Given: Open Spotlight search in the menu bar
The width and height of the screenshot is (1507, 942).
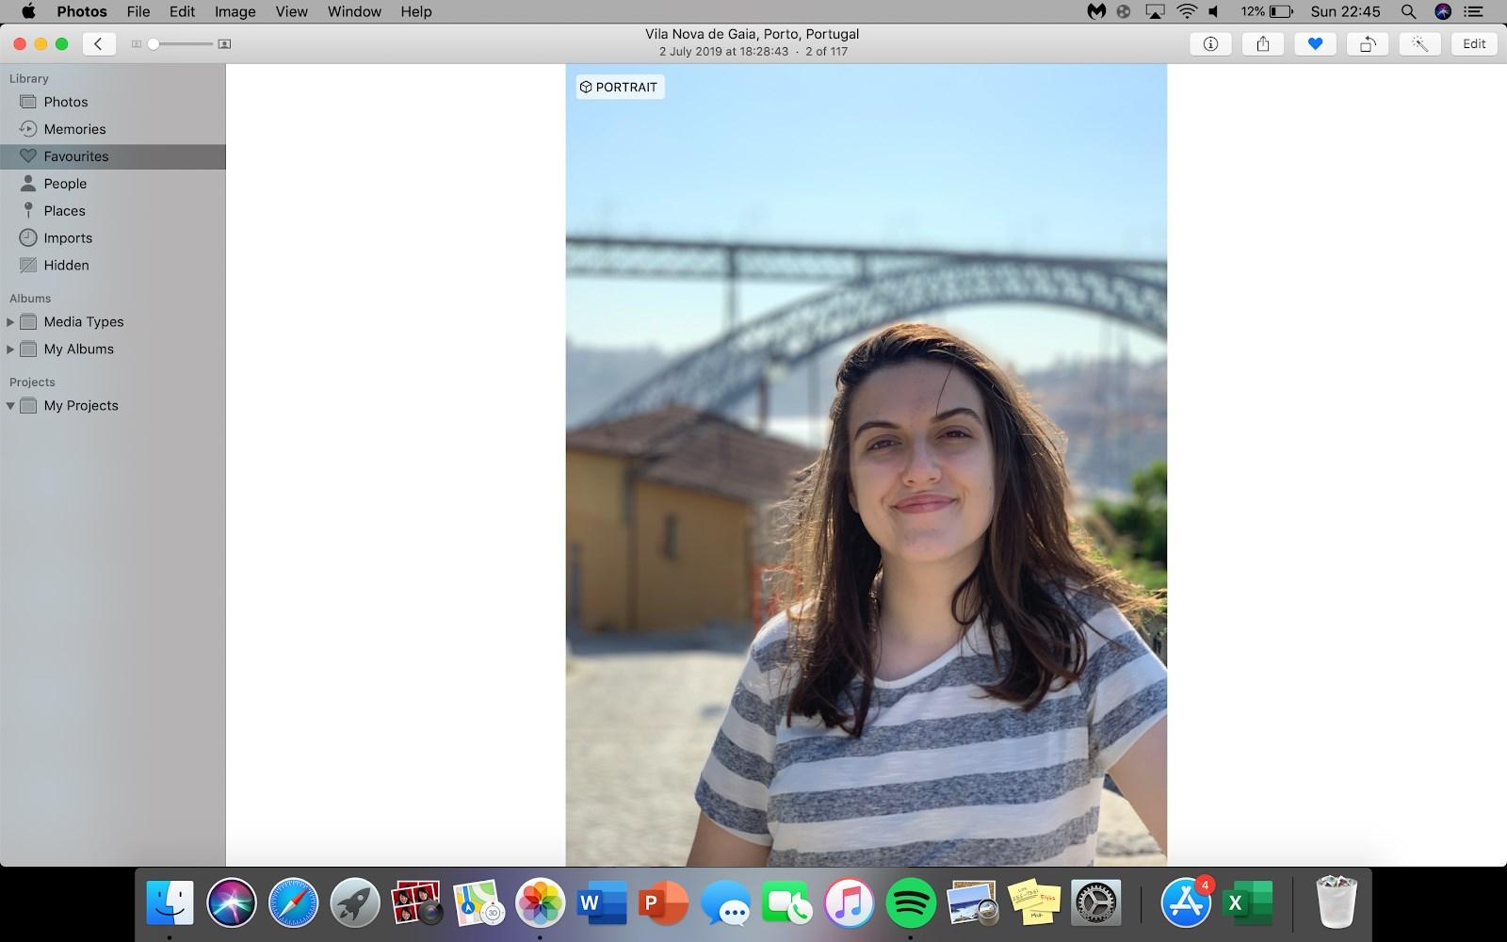Looking at the screenshot, I should click(x=1408, y=11).
